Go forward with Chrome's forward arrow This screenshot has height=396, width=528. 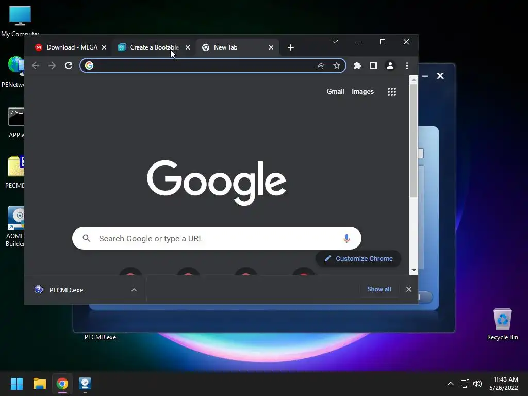[x=52, y=65]
